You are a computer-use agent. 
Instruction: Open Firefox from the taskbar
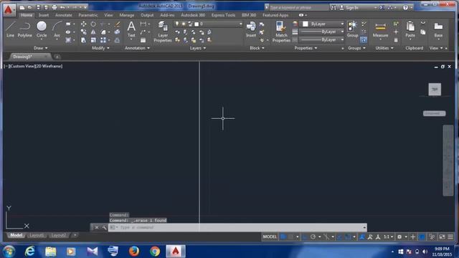click(x=134, y=251)
